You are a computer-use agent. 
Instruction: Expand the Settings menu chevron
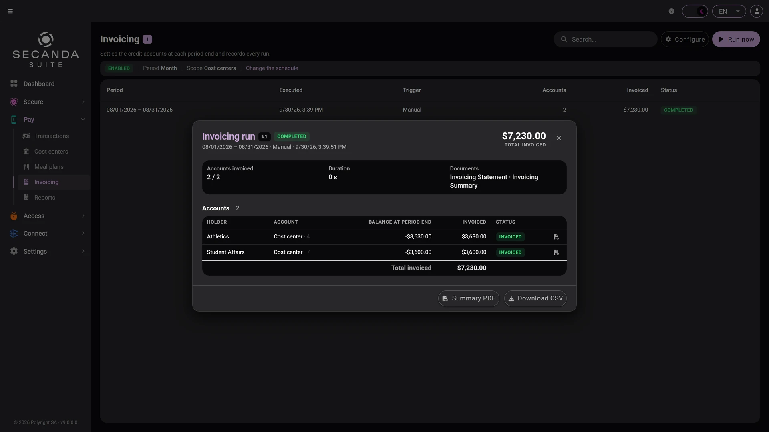[83, 251]
